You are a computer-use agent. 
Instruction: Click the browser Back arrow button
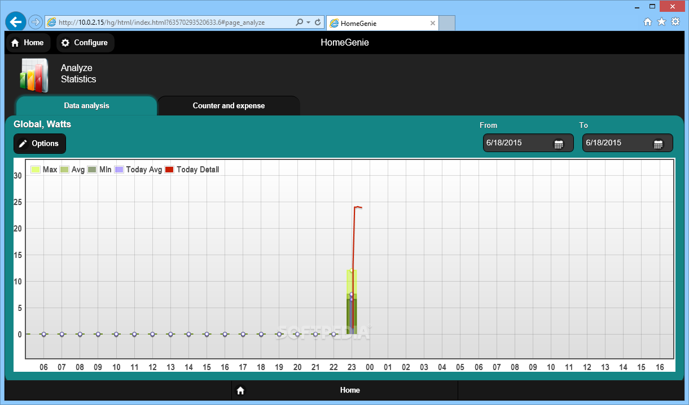coord(15,22)
